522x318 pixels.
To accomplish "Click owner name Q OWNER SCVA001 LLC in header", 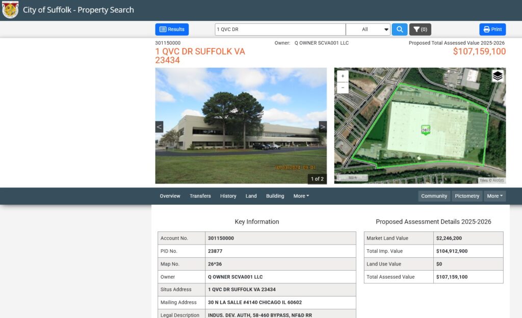I will 321,43.
